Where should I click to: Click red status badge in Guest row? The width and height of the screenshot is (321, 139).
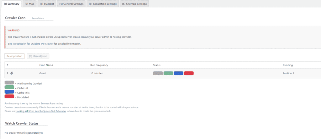coord(189,73)
